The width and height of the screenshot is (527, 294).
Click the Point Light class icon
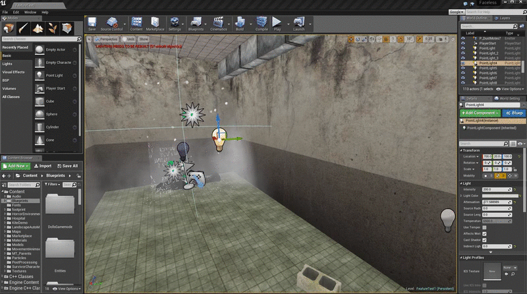pos(40,75)
